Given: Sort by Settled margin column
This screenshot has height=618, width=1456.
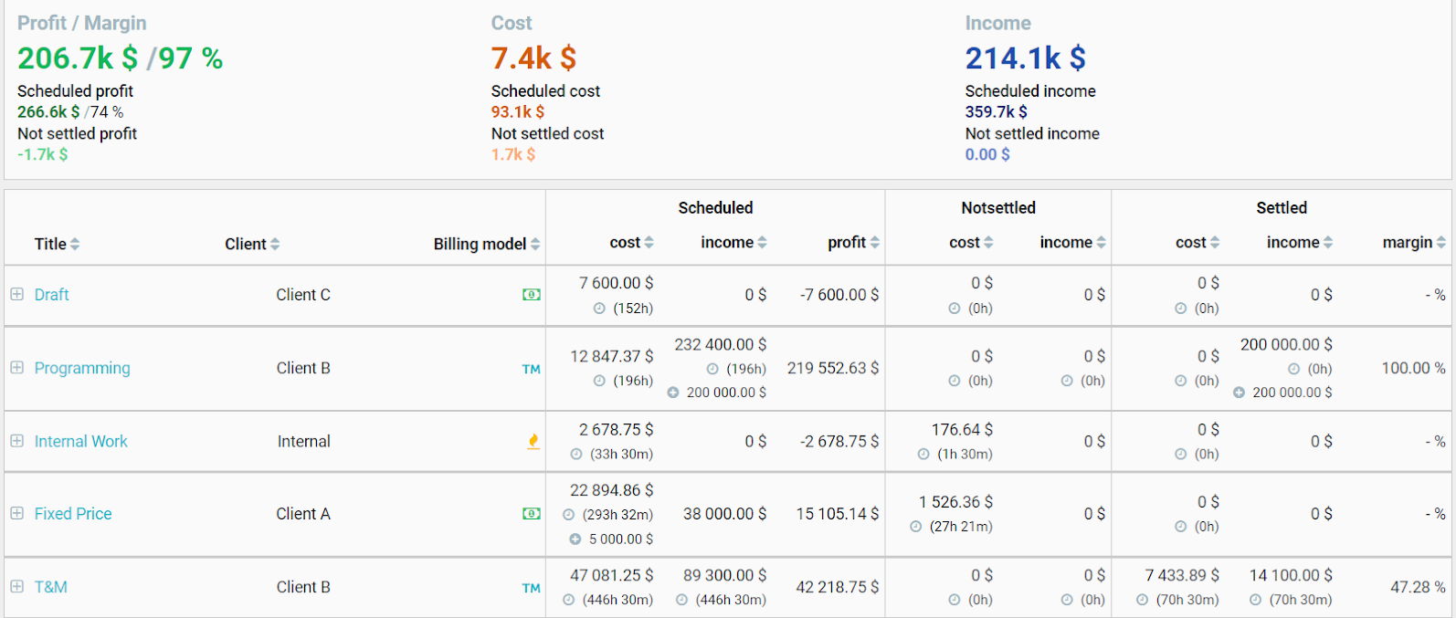Looking at the screenshot, I should pyautogui.click(x=1414, y=242).
